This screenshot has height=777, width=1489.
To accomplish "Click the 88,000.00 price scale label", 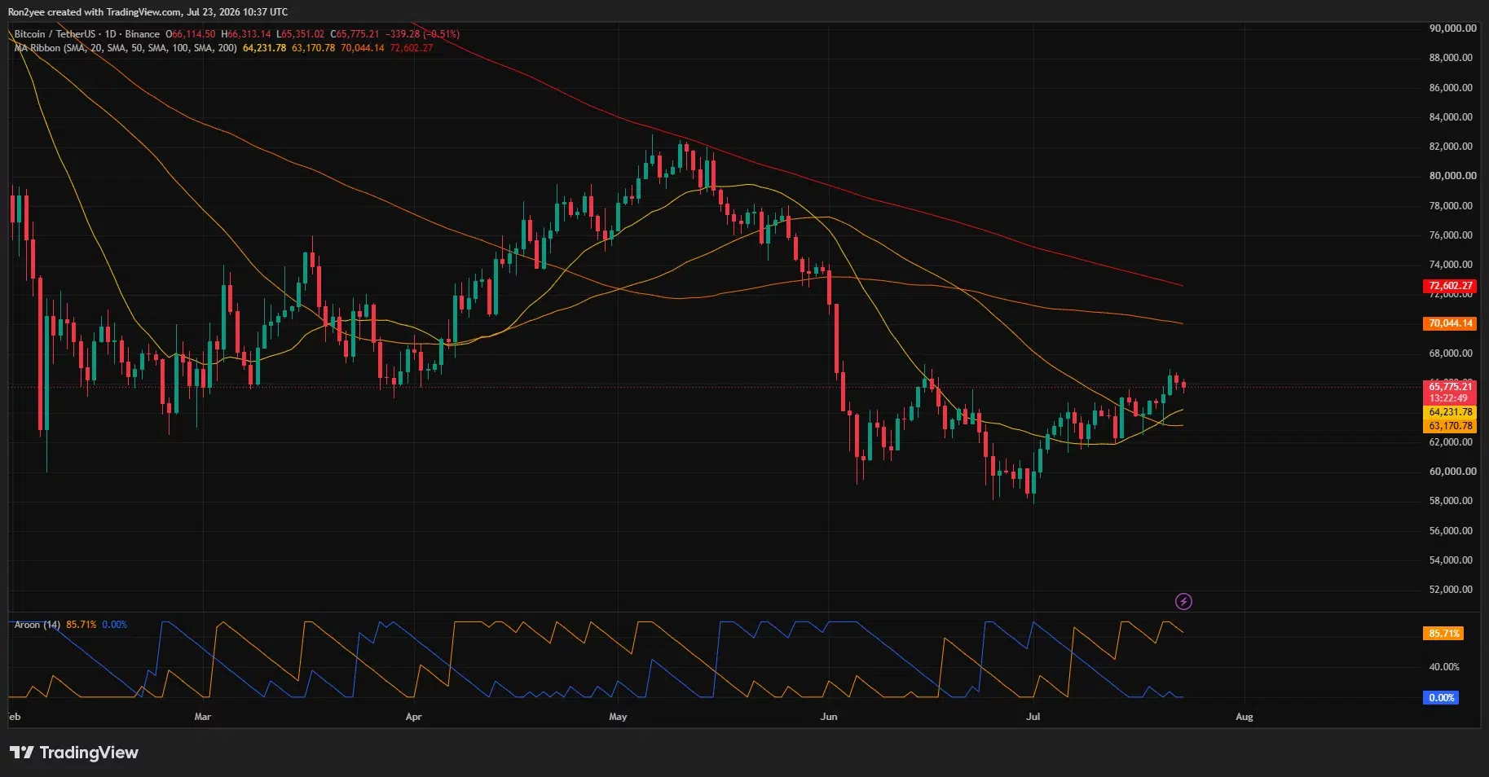I will click(1451, 58).
